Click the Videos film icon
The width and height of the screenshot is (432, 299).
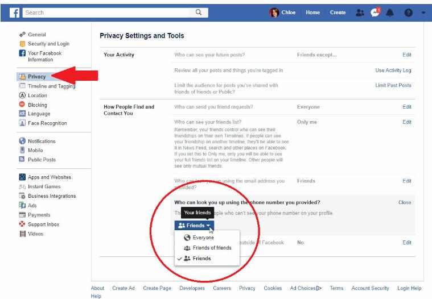point(23,234)
